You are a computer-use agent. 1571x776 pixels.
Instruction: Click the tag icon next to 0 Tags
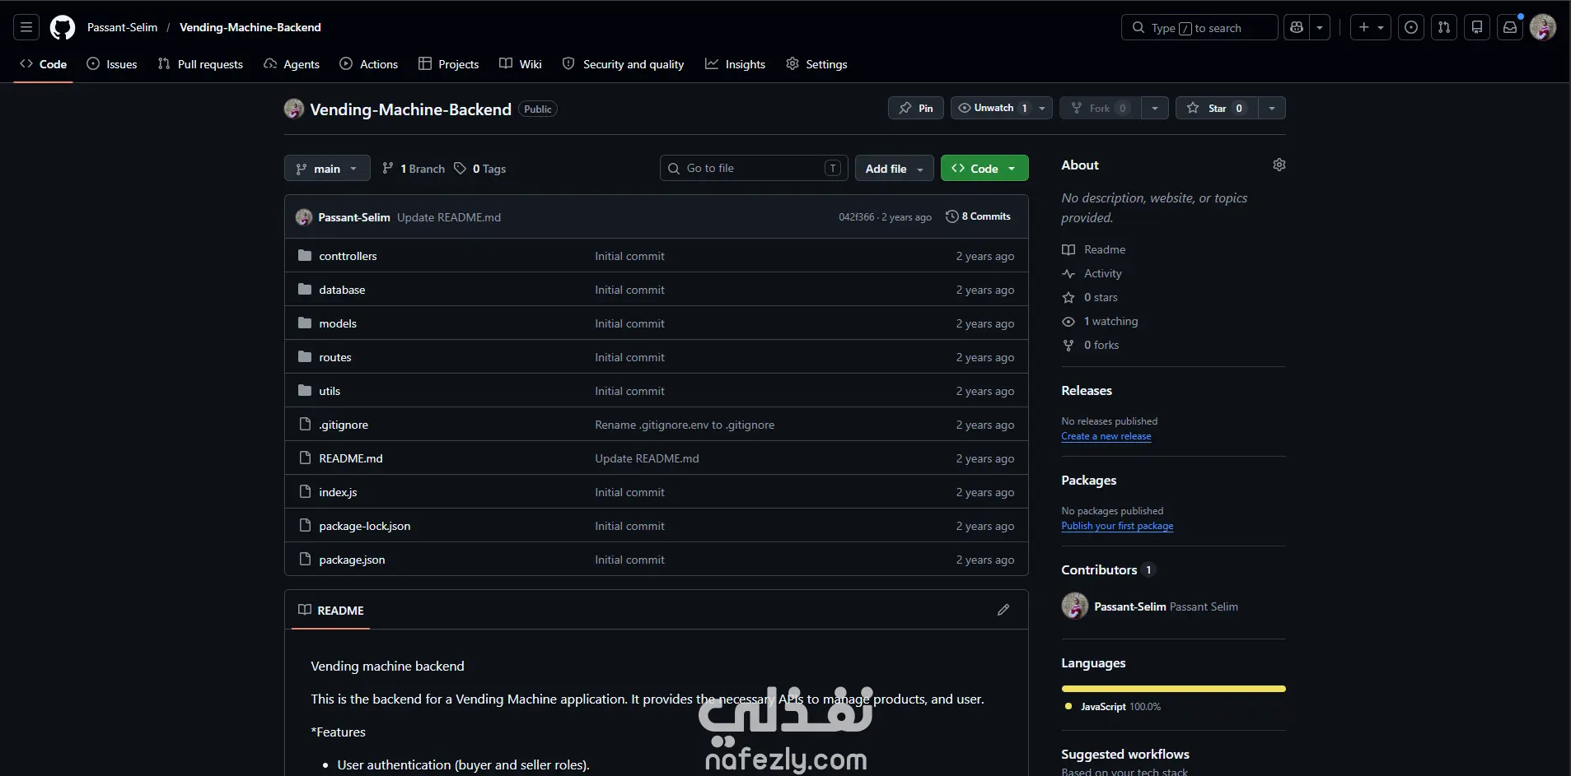tap(461, 168)
